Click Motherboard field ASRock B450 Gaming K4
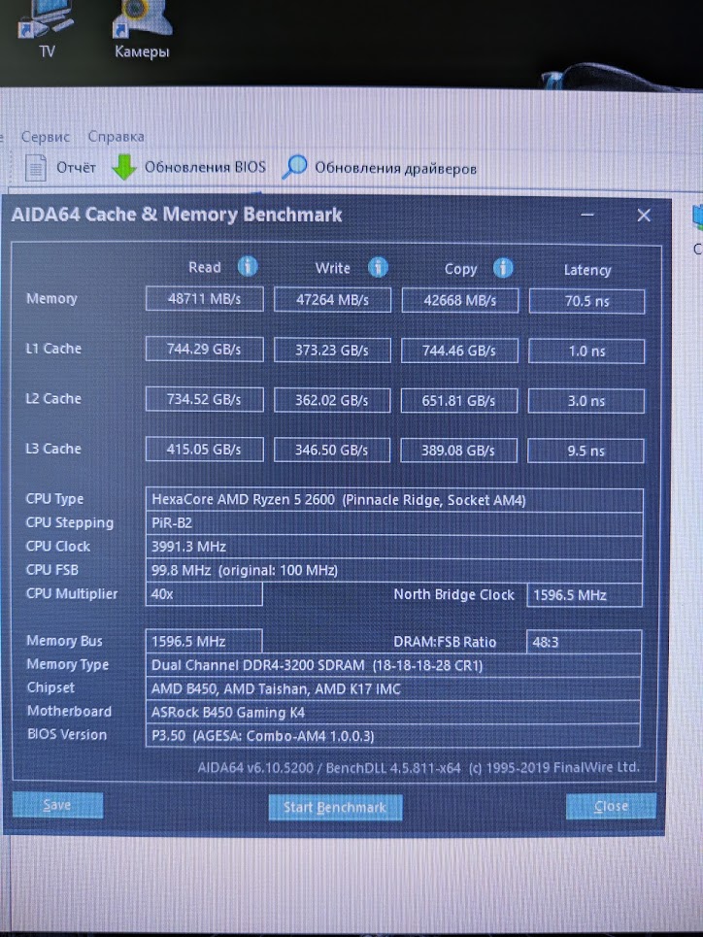The width and height of the screenshot is (703, 937). pos(393,713)
